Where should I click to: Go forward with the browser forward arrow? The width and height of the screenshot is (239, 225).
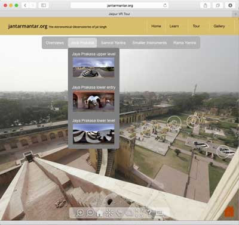(33, 5)
